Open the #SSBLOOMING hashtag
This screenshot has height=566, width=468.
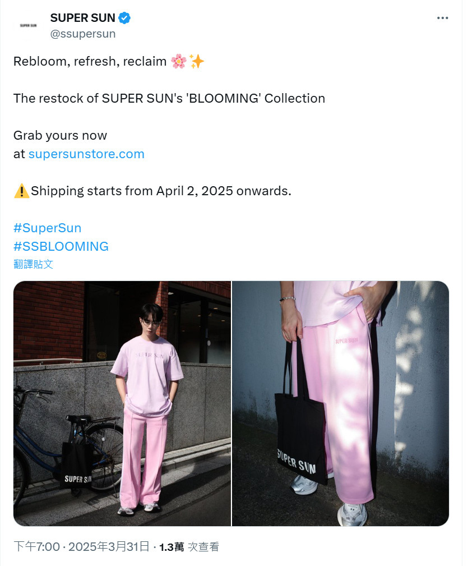[61, 246]
